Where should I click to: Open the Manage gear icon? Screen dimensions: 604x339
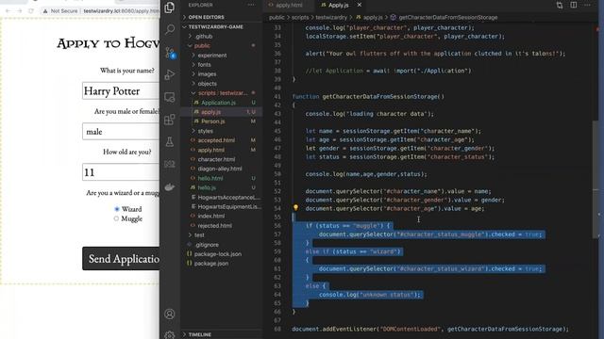[170, 335]
